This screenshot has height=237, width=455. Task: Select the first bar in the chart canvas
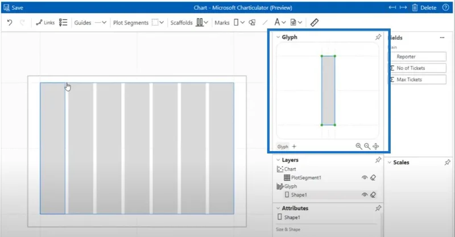[52, 148]
